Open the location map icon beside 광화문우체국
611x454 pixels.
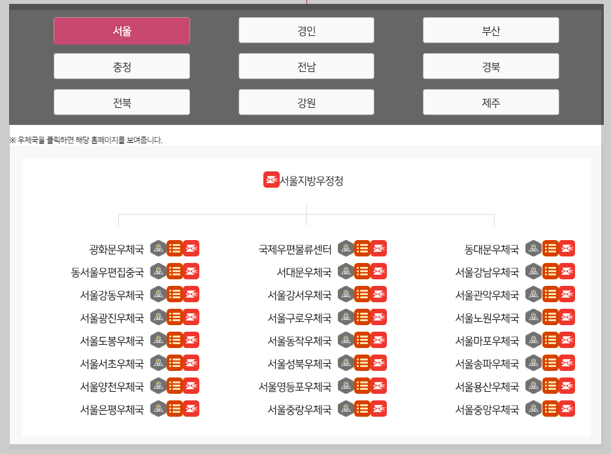157,248
